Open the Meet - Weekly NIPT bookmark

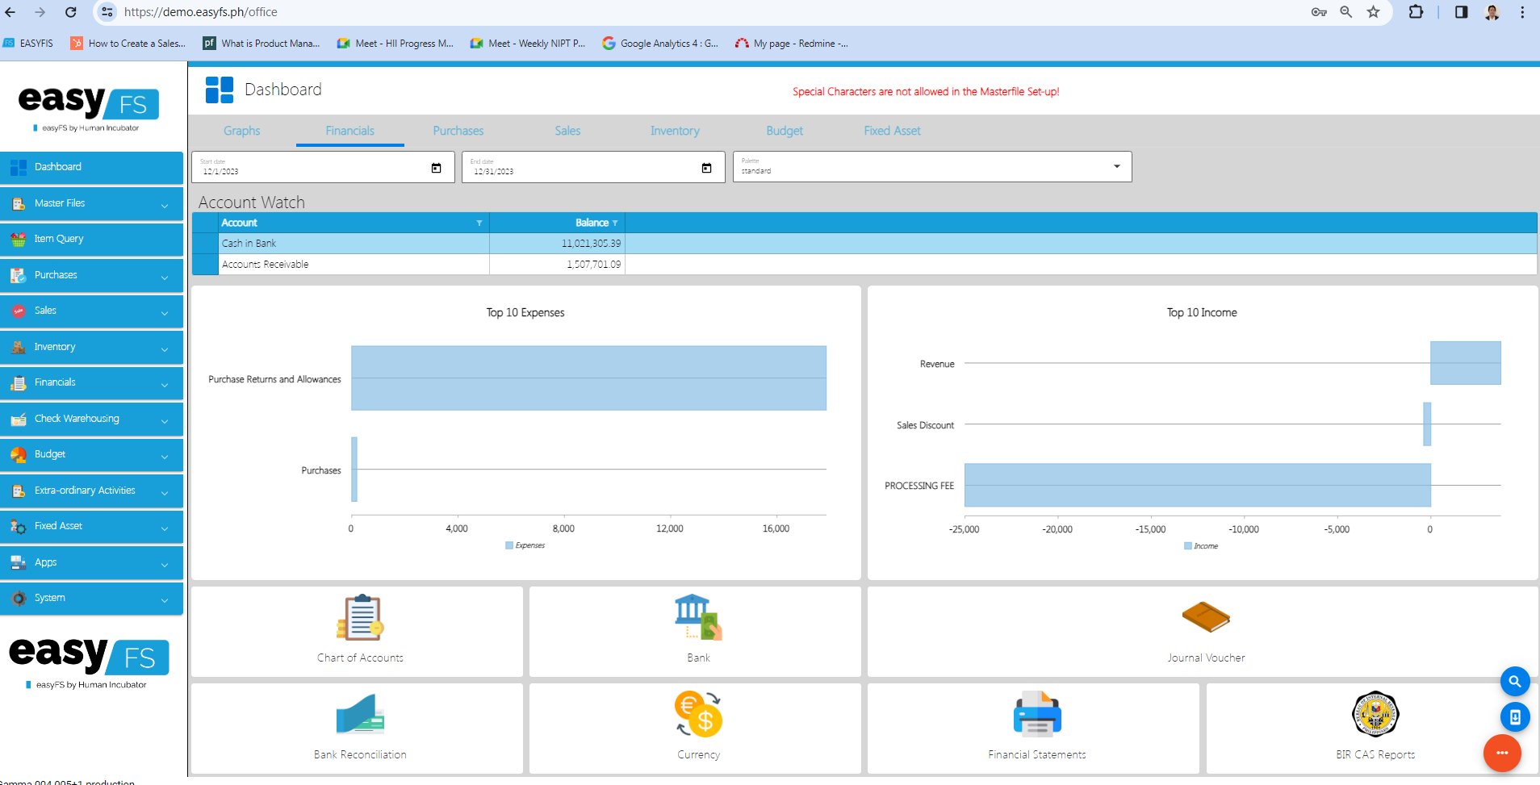coord(528,44)
